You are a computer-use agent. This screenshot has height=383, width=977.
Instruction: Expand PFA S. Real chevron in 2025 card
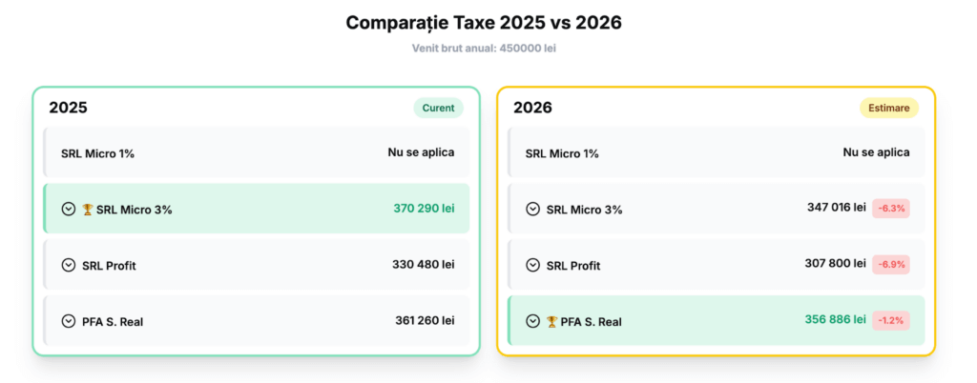click(69, 321)
